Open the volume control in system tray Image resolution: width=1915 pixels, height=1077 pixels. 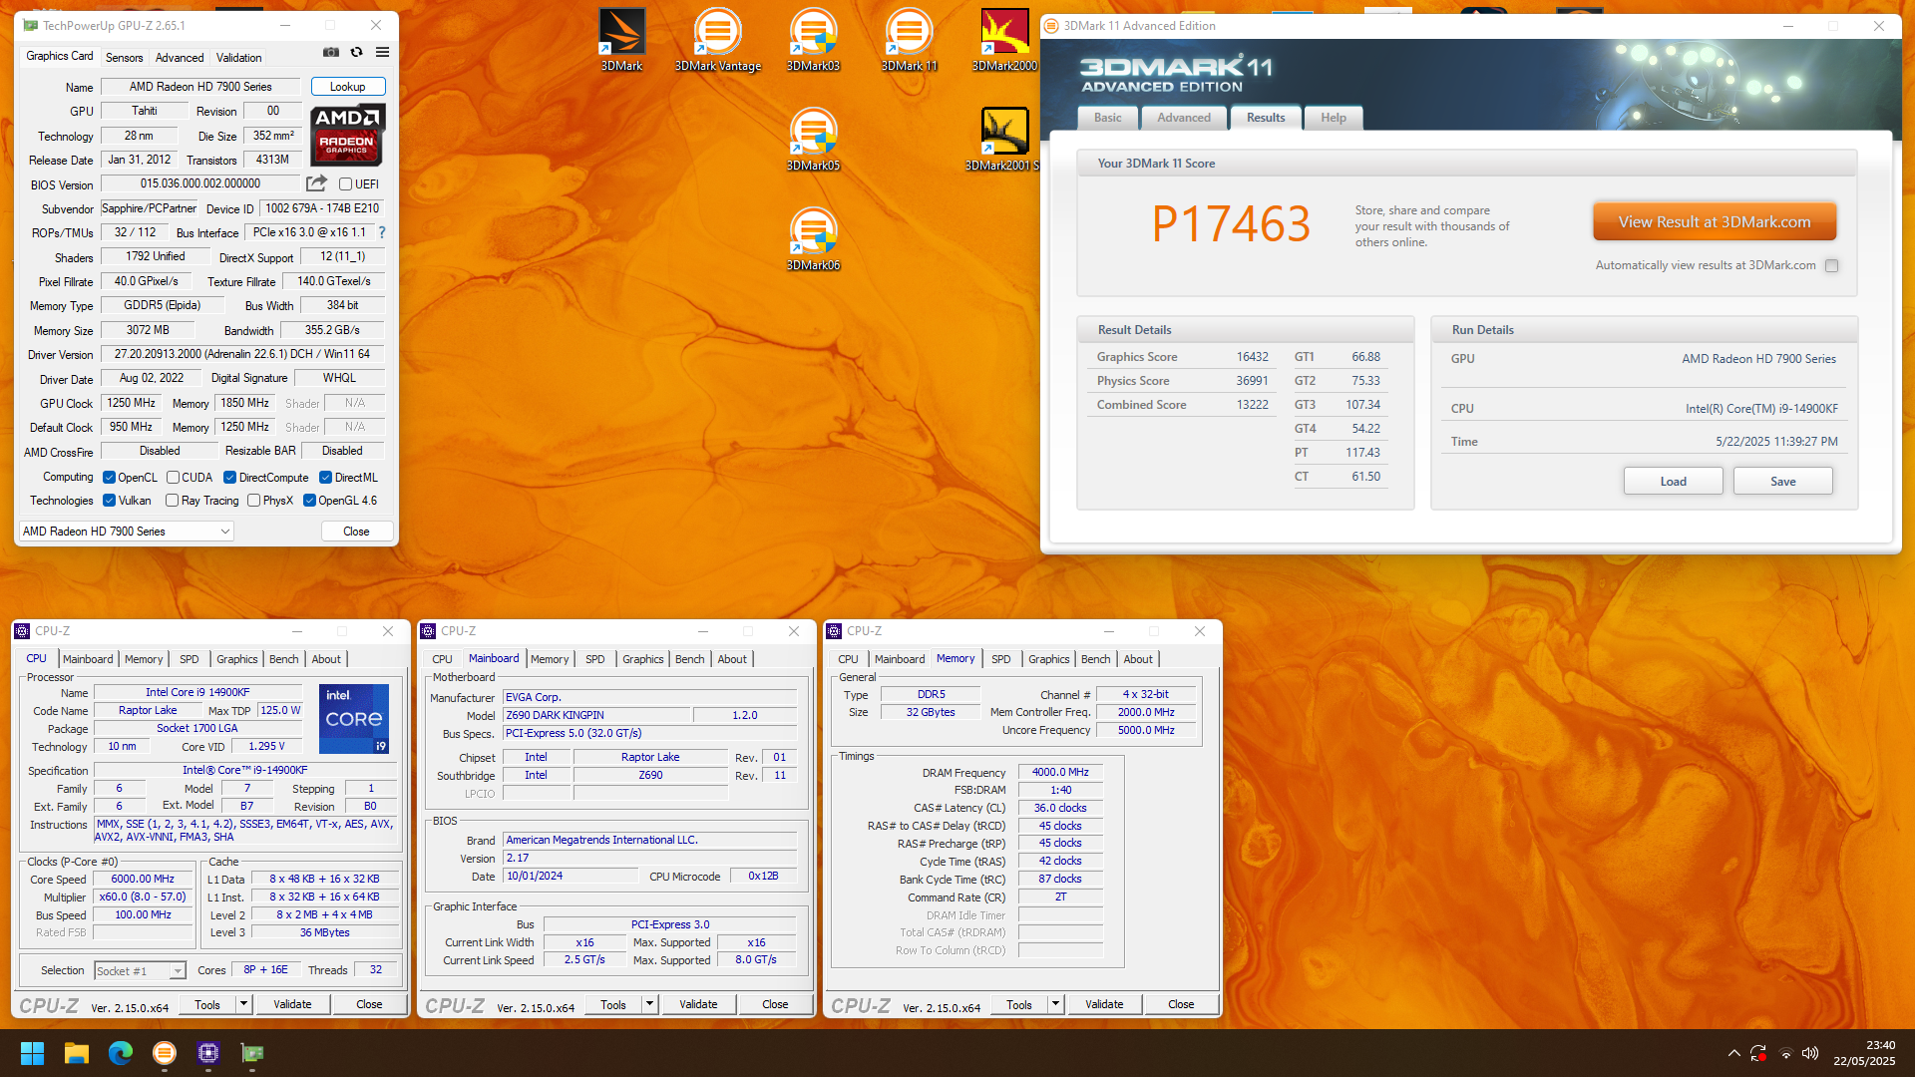(1810, 1053)
